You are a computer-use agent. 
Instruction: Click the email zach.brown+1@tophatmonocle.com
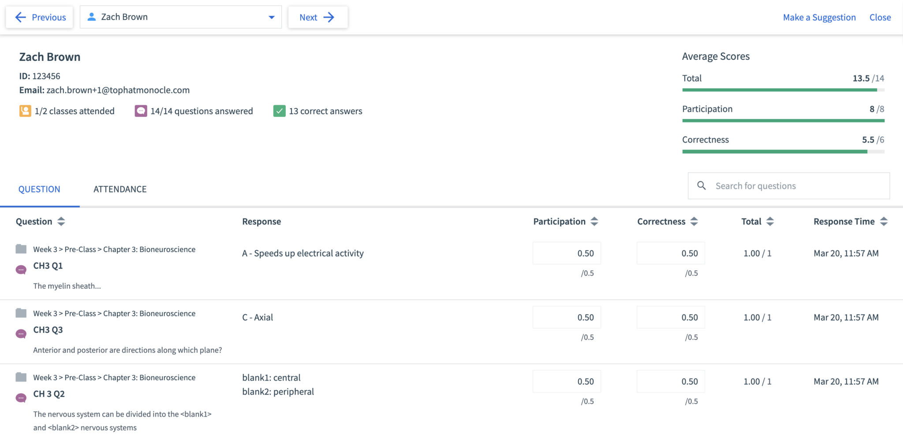118,90
